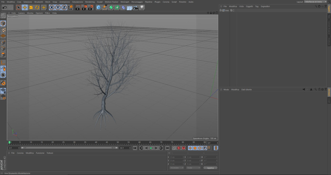
Task: Open Dati Utente menu in attributes
Action: click(247, 90)
